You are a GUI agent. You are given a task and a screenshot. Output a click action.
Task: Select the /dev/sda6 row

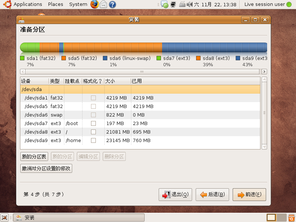[140, 115]
